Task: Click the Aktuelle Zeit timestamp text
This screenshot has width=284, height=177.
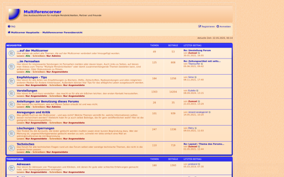Action: point(215,38)
